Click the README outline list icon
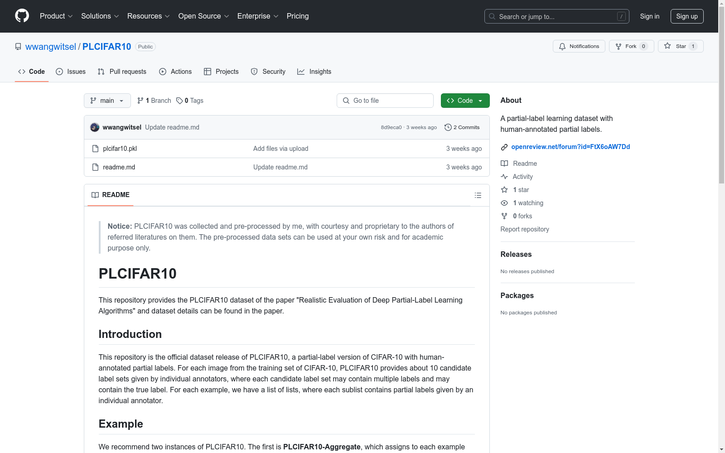The width and height of the screenshot is (725, 453). point(478,195)
